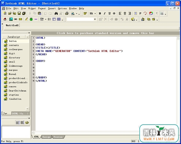The height and width of the screenshot is (144, 181).
Task: Click the preview in browser magnifier icon
Action: 73,14
